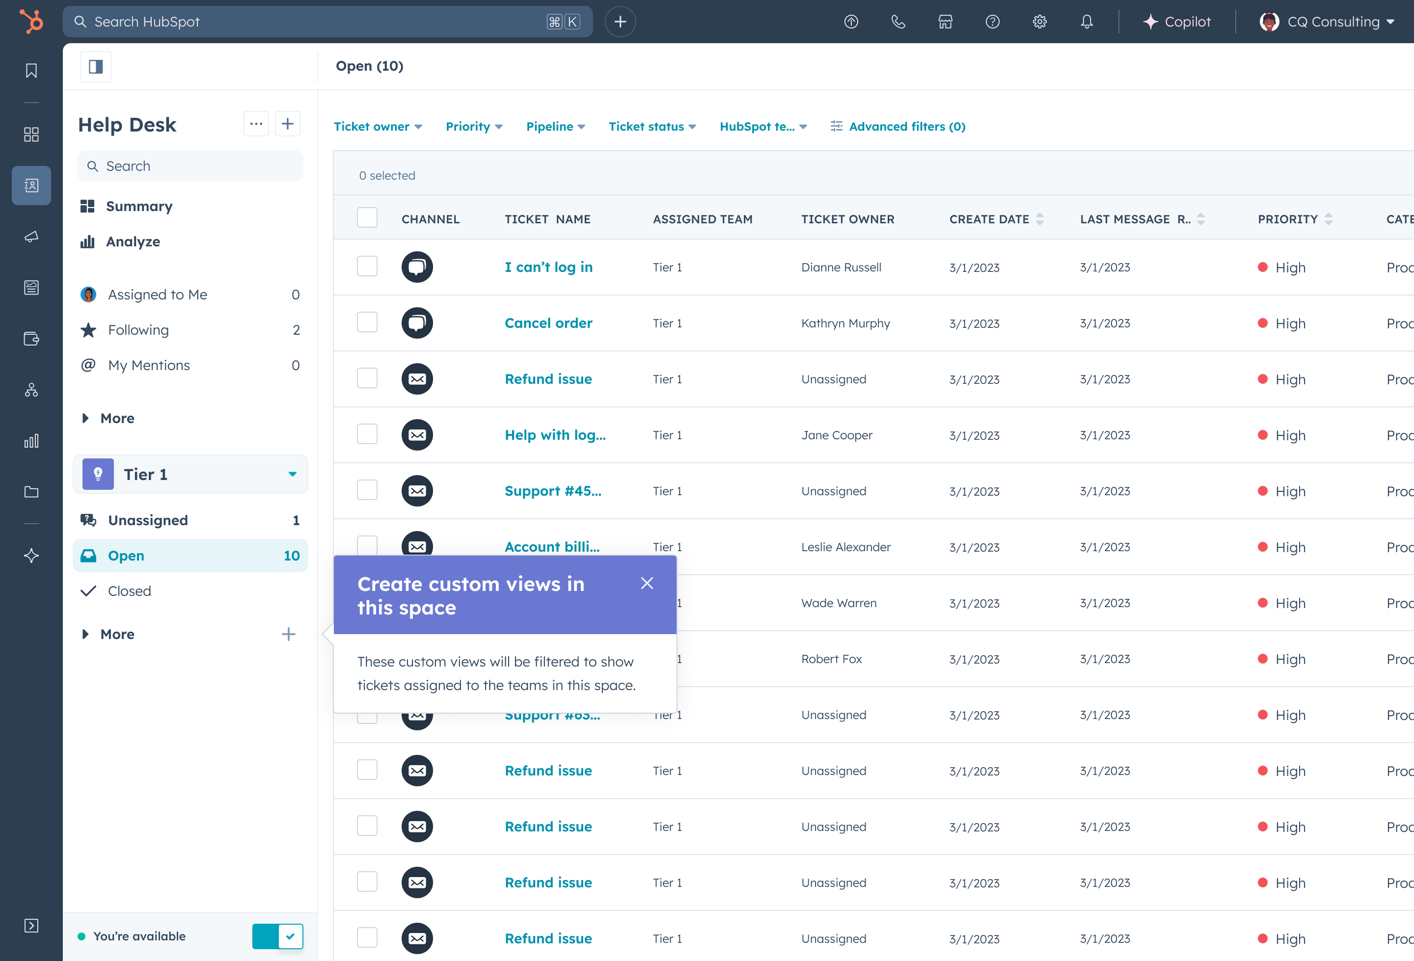Screen dimensions: 1414x961
Task: Select checkbox for Cancel order ticket
Action: pyautogui.click(x=367, y=322)
